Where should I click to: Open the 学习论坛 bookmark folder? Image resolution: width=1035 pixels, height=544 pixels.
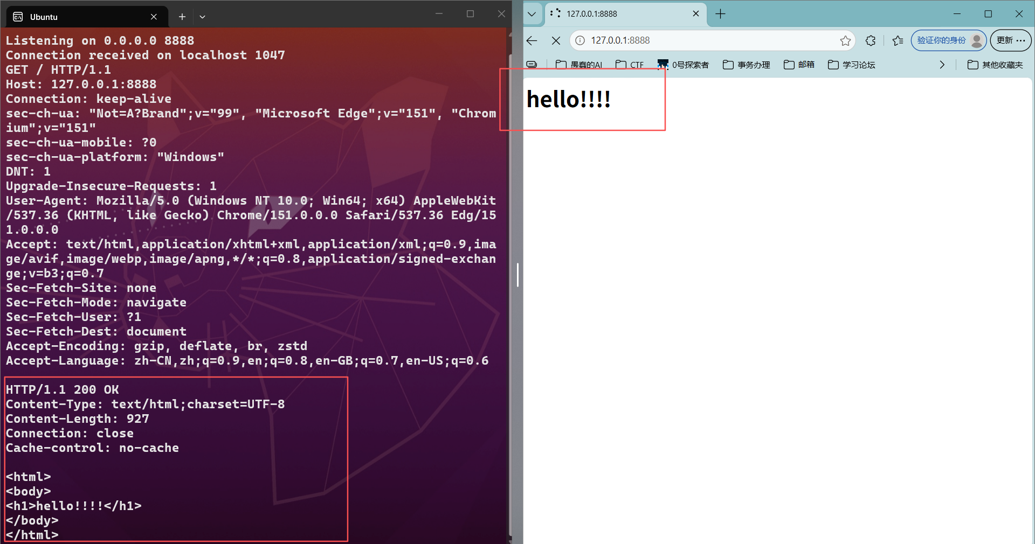851,65
